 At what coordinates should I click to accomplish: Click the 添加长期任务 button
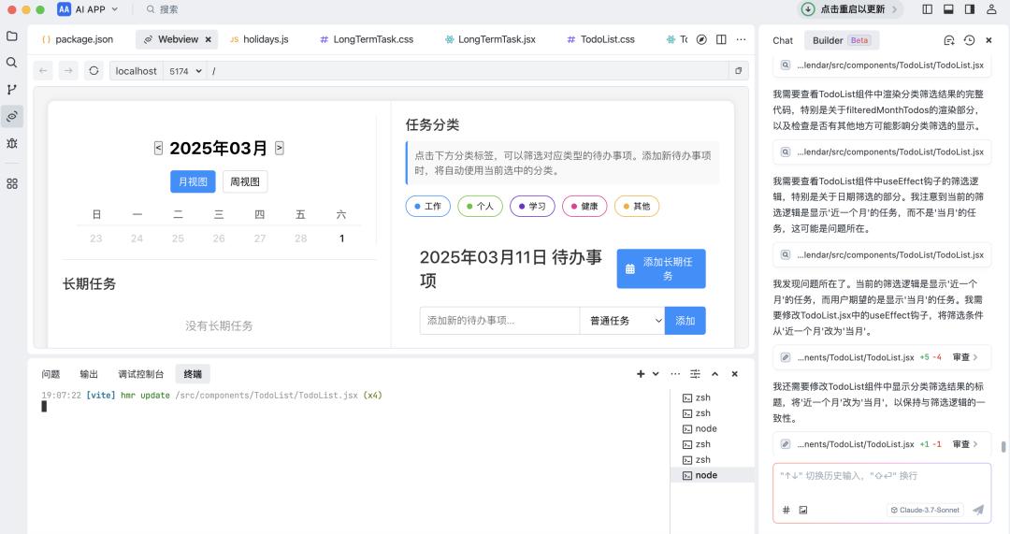660,268
